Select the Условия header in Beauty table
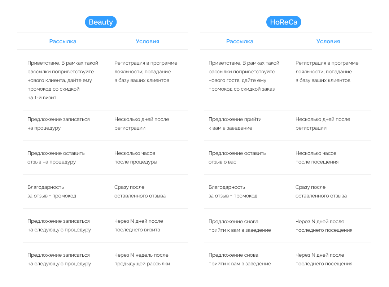 [x=147, y=42]
